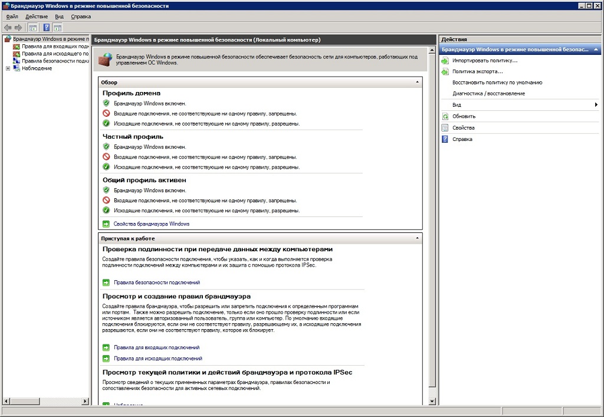The width and height of the screenshot is (604, 417).
Task: Choose Восстановить политику по умолчанию action
Action: click(x=497, y=83)
